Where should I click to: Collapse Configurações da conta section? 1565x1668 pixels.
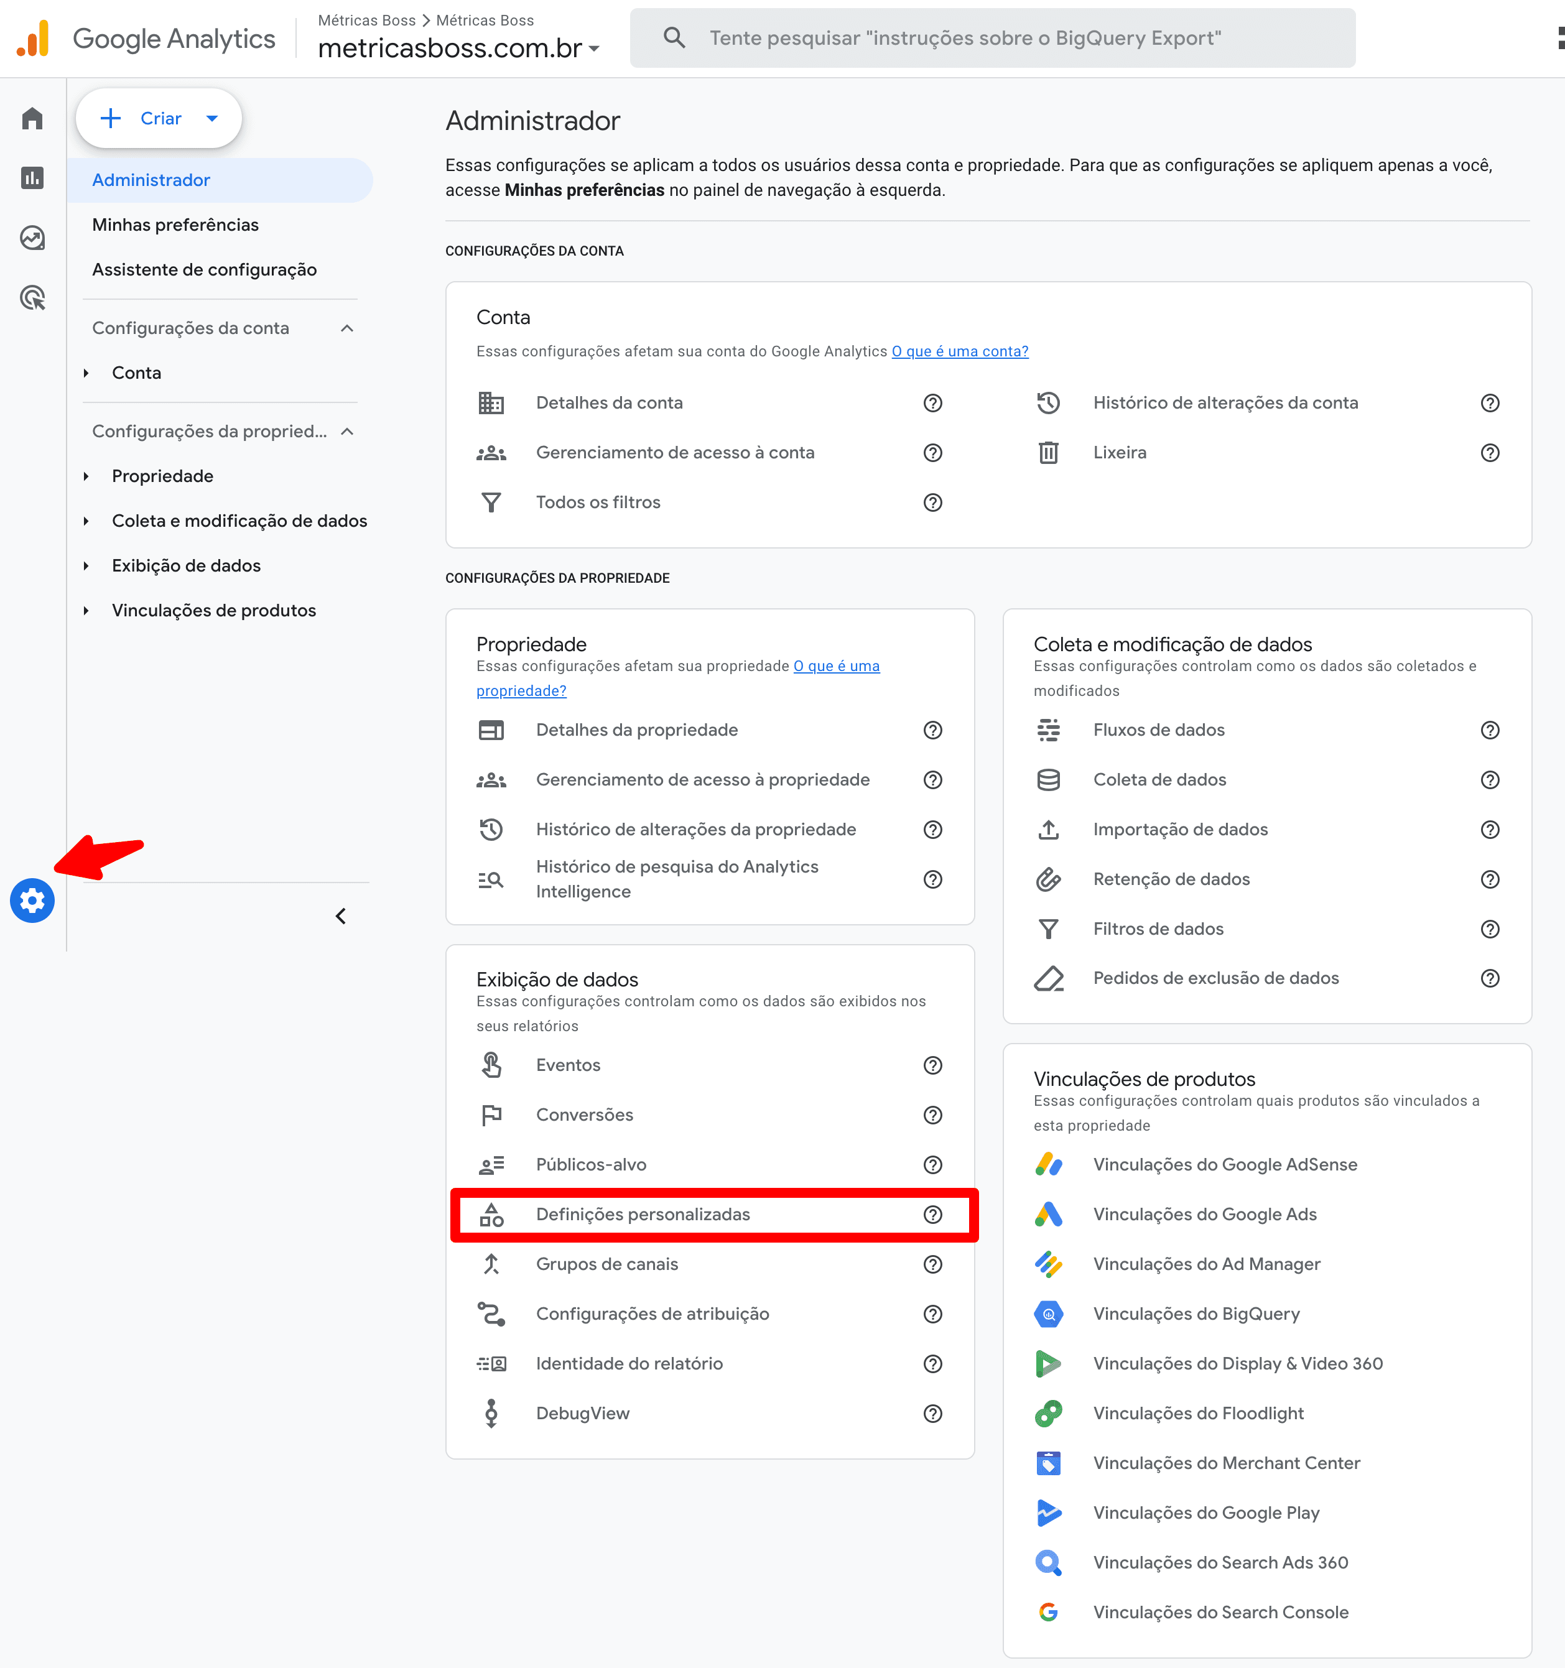(348, 328)
